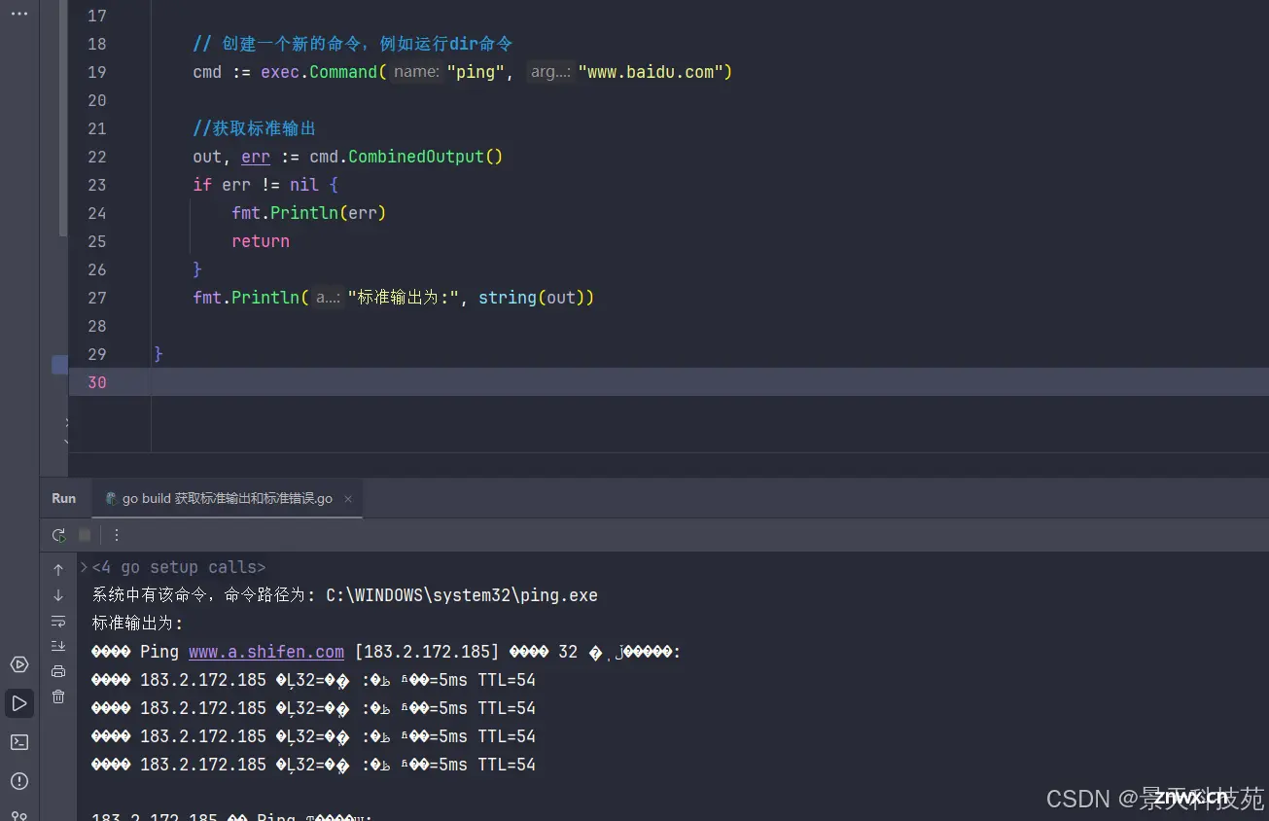The width and height of the screenshot is (1269, 821).
Task: Click the 'a...:' parameter hint on line 27
Action: tap(328, 298)
